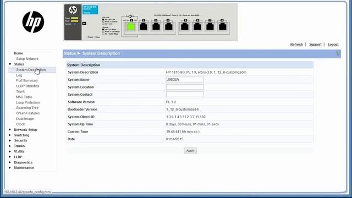Open Spanning Tree page

point(27,108)
